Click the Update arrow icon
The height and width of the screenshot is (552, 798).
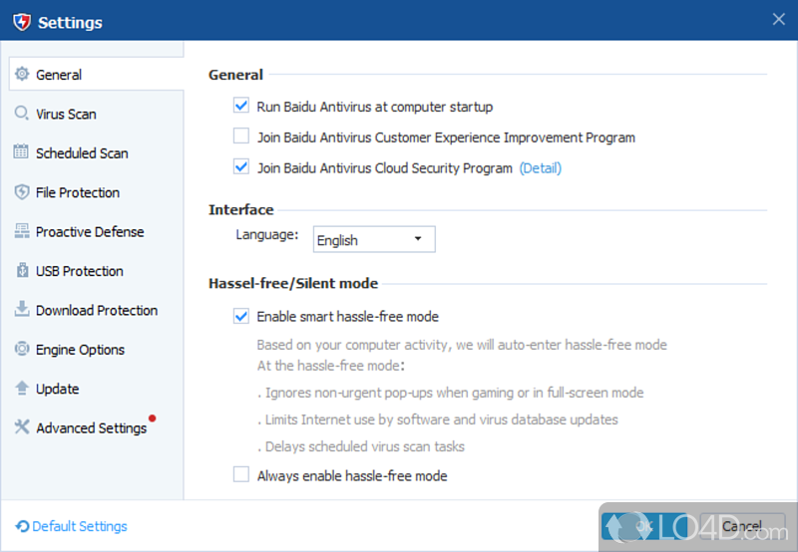[22, 389]
